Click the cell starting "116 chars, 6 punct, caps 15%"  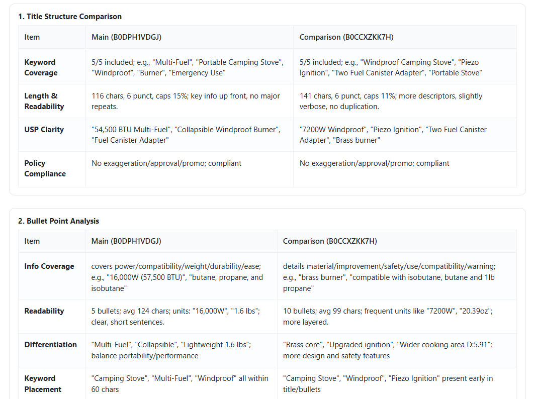pos(186,101)
